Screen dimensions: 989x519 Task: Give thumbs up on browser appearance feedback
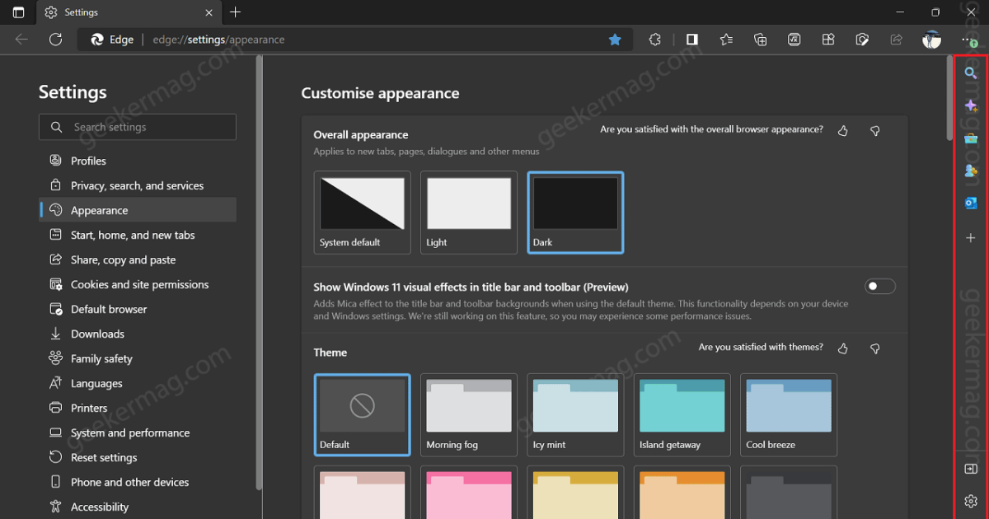point(842,130)
